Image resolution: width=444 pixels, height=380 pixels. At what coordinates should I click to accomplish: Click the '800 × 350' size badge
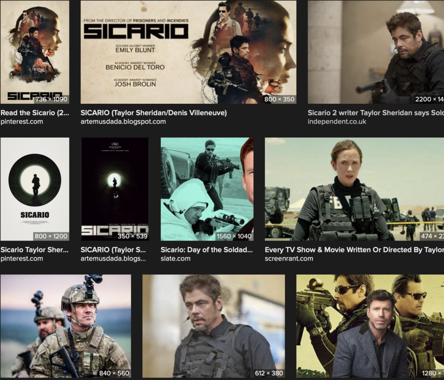coord(280,99)
